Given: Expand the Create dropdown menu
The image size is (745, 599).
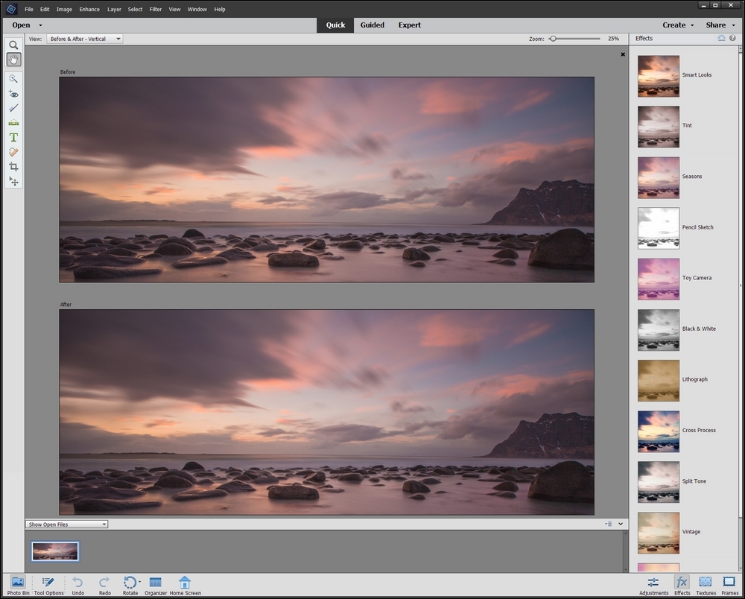Looking at the screenshot, I should (x=692, y=25).
